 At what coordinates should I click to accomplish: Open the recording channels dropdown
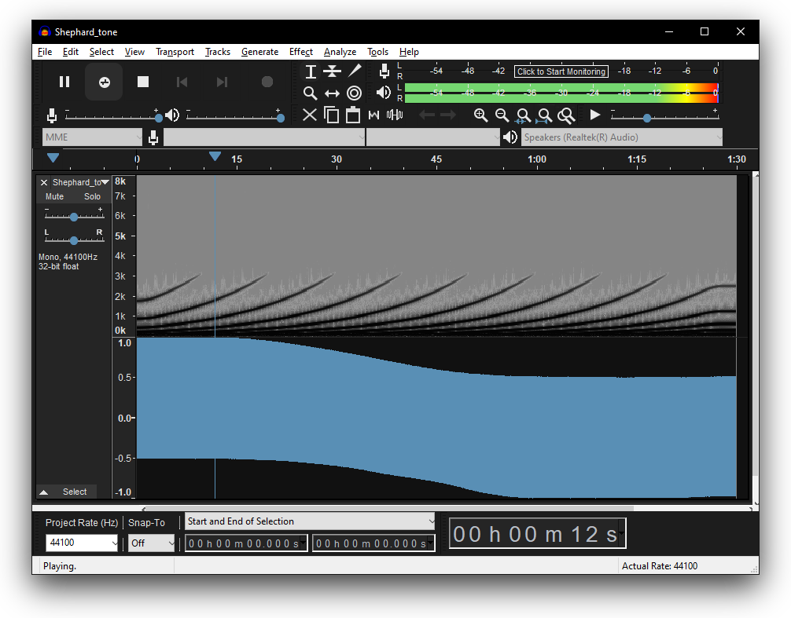[432, 137]
